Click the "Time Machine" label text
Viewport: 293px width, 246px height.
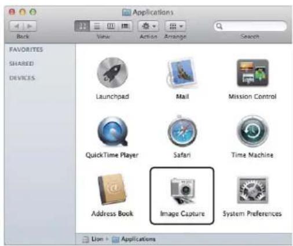(x=252, y=155)
